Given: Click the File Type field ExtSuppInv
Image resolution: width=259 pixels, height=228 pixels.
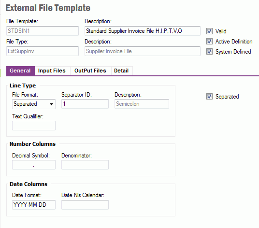Looking at the screenshot, I should (x=43, y=51).
